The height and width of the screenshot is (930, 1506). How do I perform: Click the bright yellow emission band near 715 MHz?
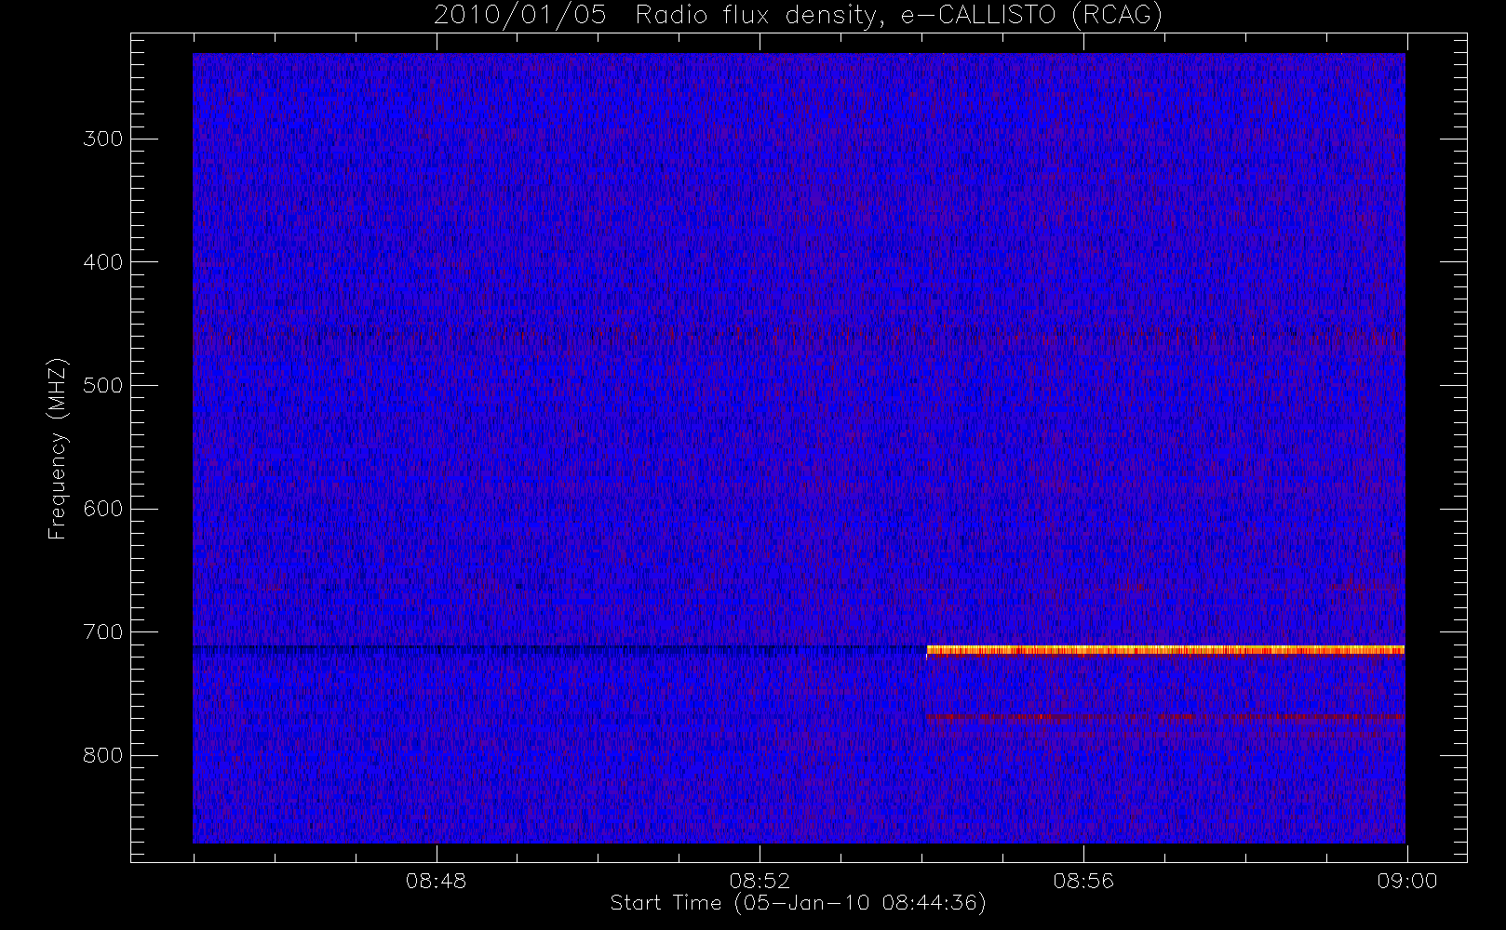tap(1165, 650)
